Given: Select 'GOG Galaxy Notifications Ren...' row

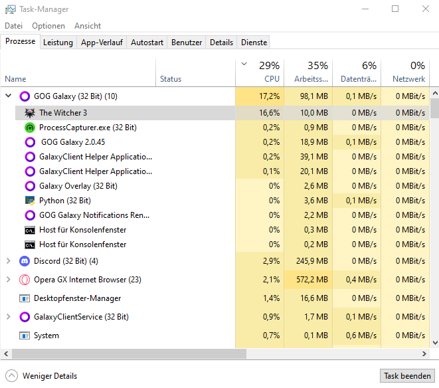Looking at the screenshot, I should (x=222, y=215).
